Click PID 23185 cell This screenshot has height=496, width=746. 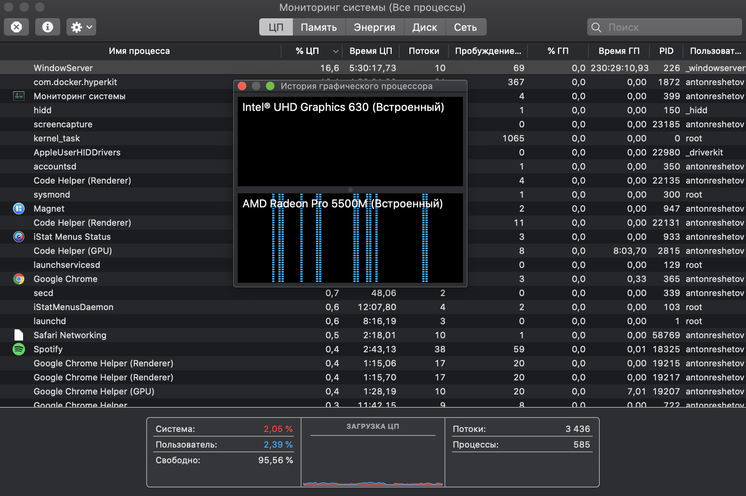tap(666, 124)
